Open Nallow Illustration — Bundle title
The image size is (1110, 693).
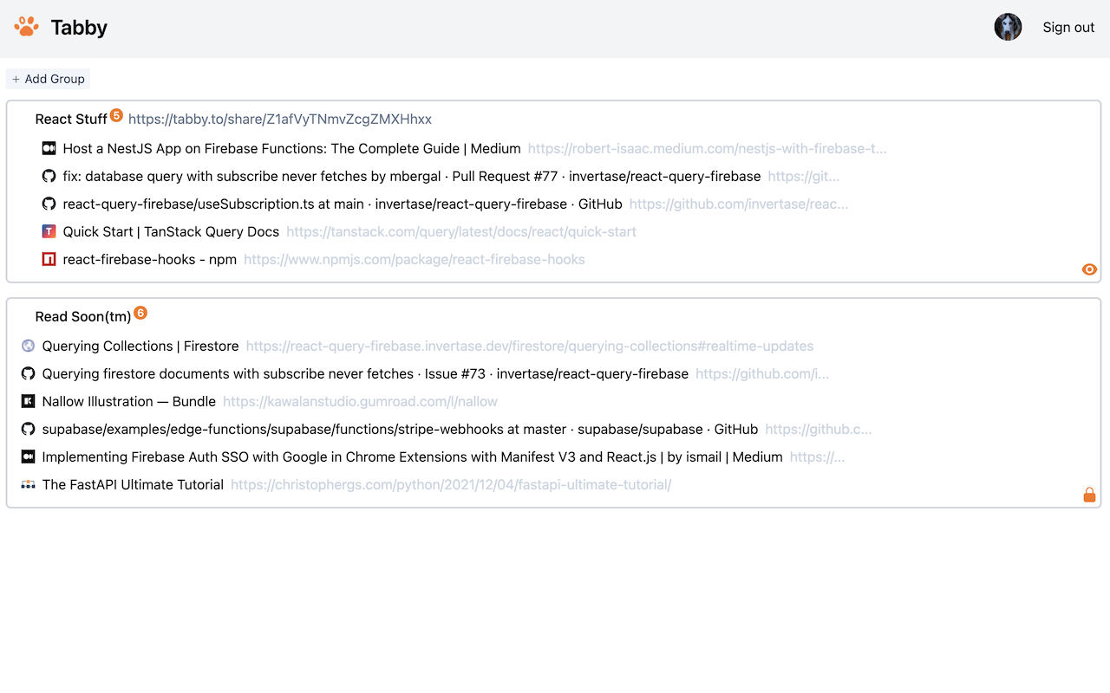[129, 402]
